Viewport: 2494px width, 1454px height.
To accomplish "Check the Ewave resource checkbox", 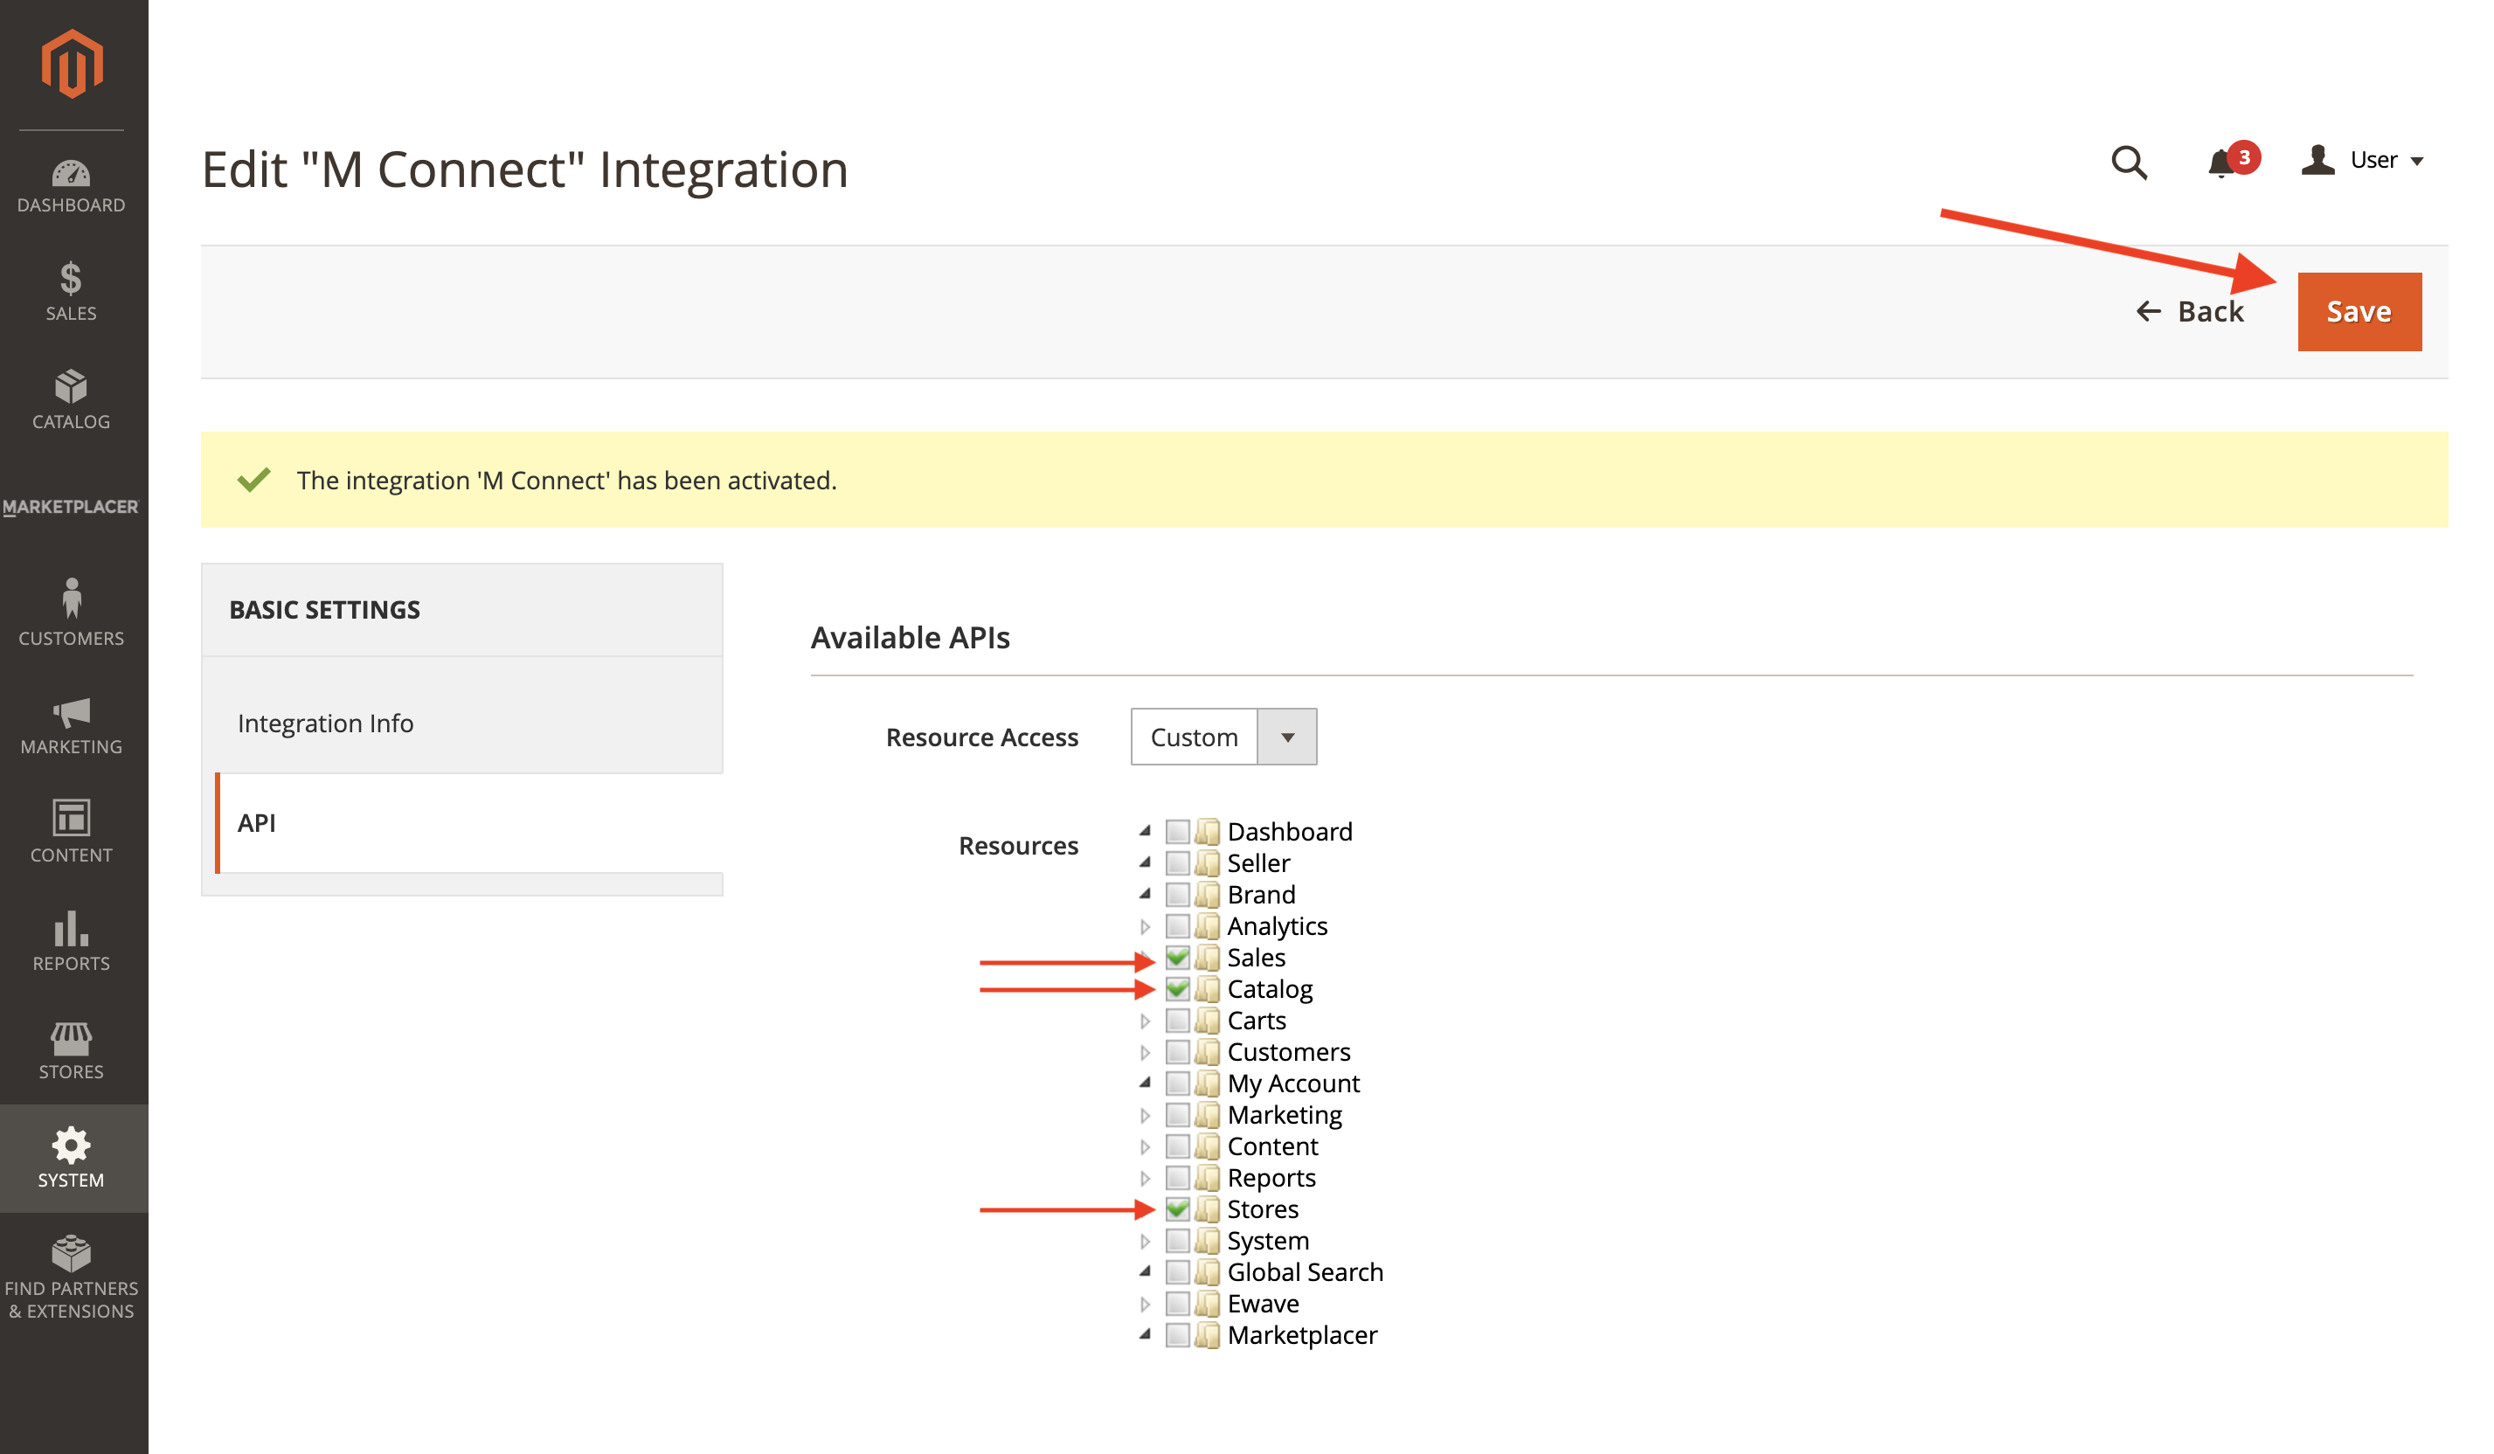I will point(1177,1304).
